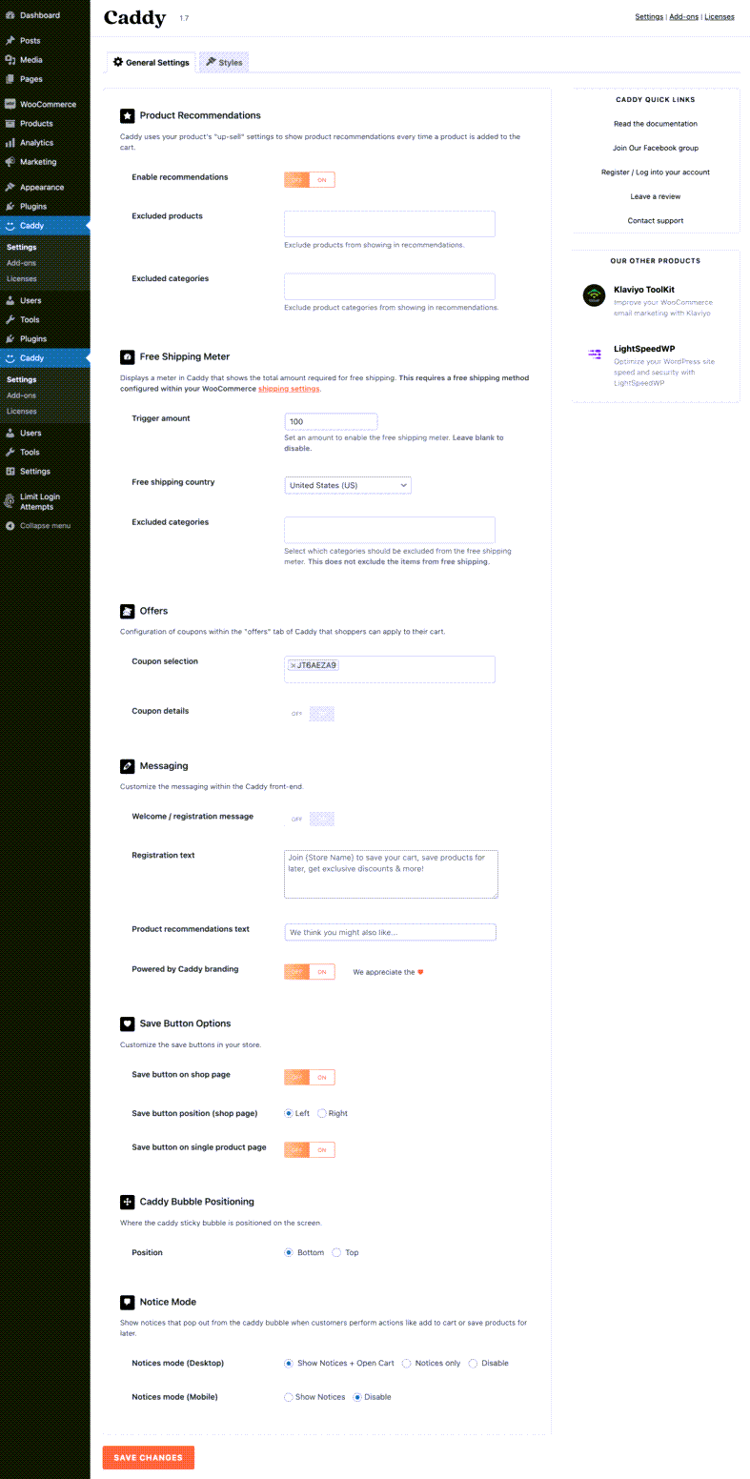Click Contact support quick link
Image resolution: width=750 pixels, height=1479 pixels.
(x=656, y=220)
